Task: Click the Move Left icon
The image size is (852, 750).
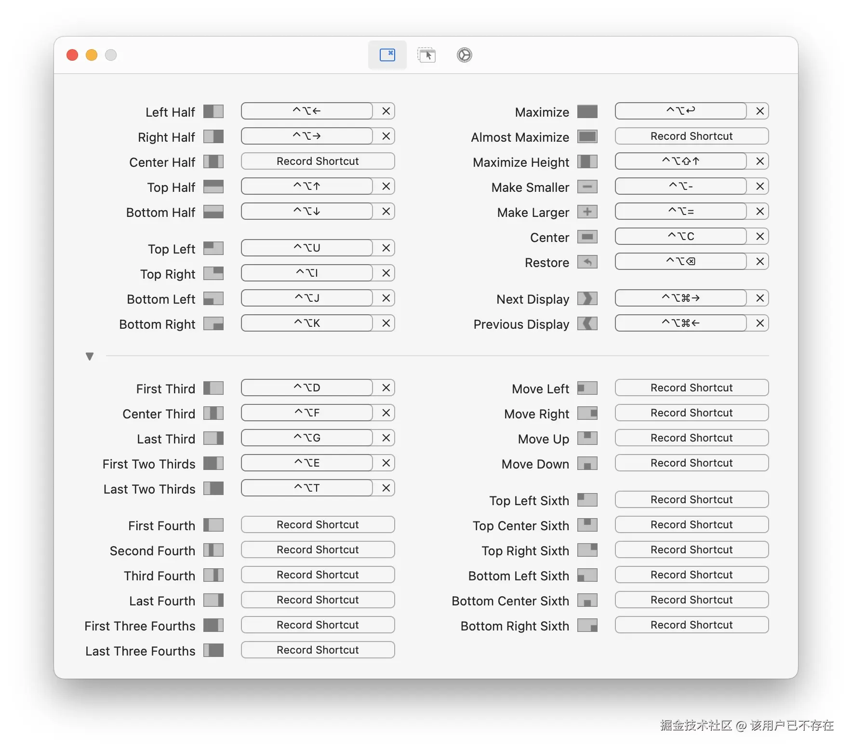Action: pyautogui.click(x=587, y=388)
